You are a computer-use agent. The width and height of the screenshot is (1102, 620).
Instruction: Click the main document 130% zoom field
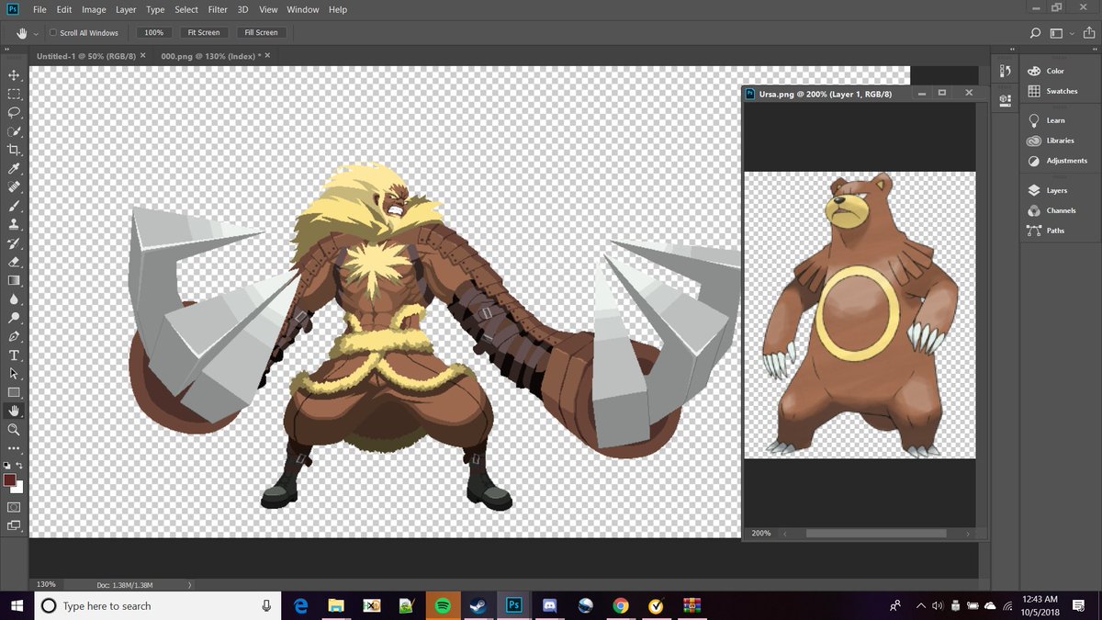pos(45,584)
